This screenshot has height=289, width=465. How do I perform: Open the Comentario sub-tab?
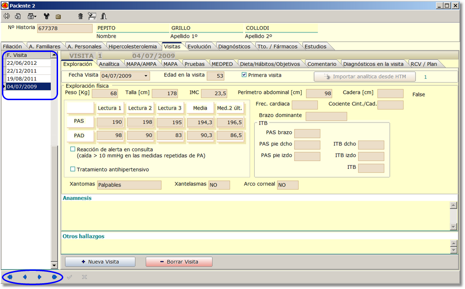click(322, 64)
